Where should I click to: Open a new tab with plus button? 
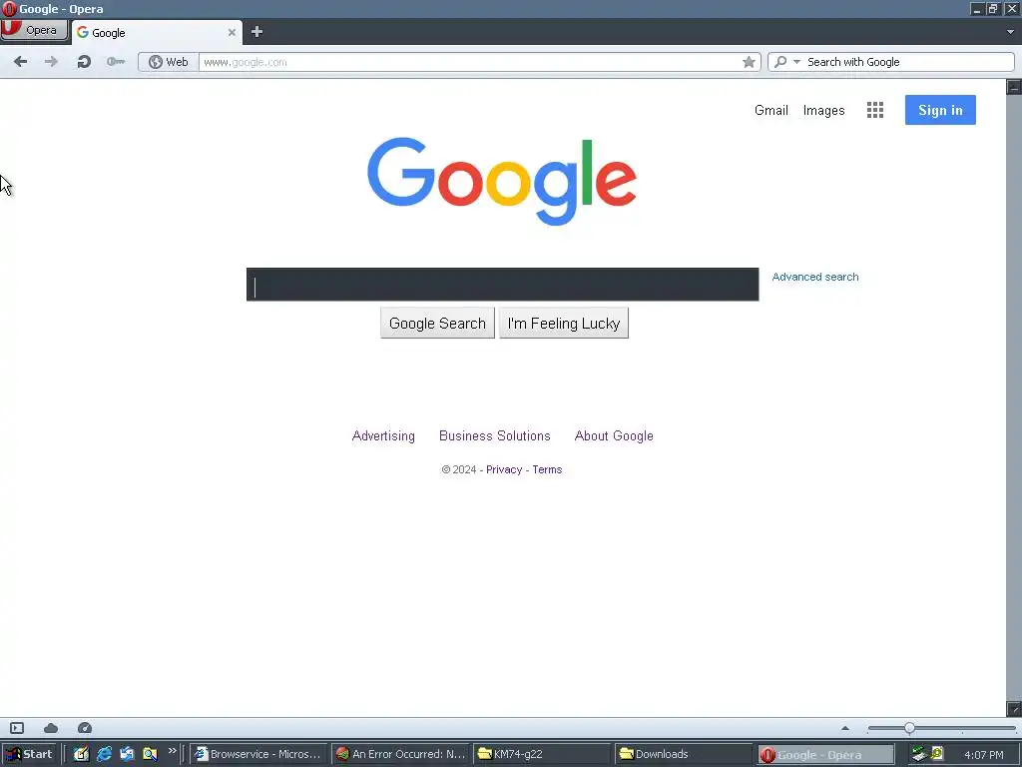pos(256,31)
